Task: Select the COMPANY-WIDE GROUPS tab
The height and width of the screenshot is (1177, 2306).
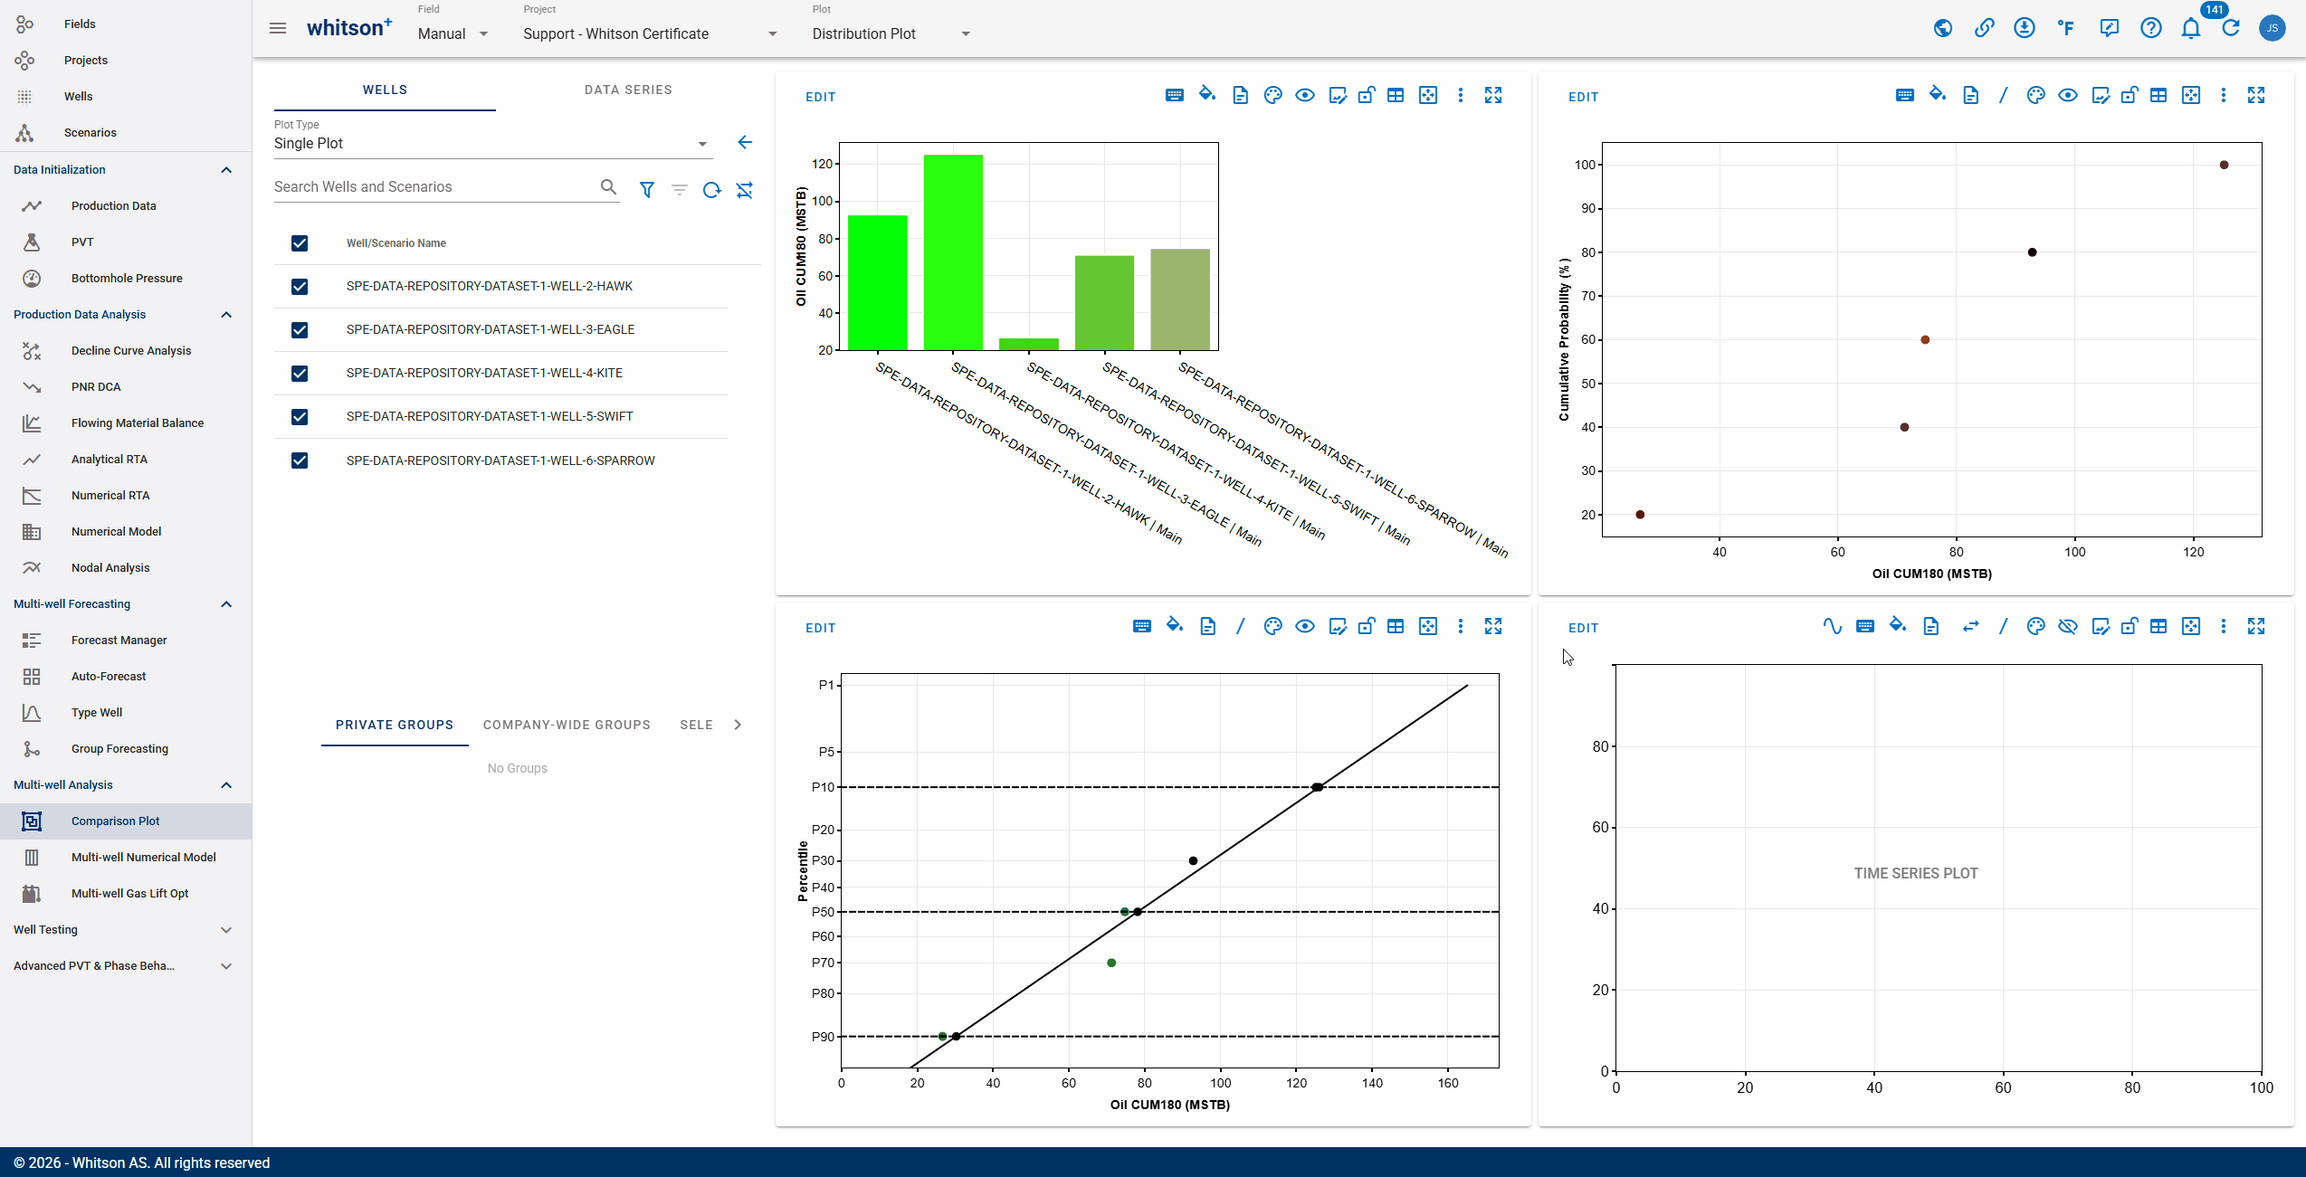Action: pos(567,725)
